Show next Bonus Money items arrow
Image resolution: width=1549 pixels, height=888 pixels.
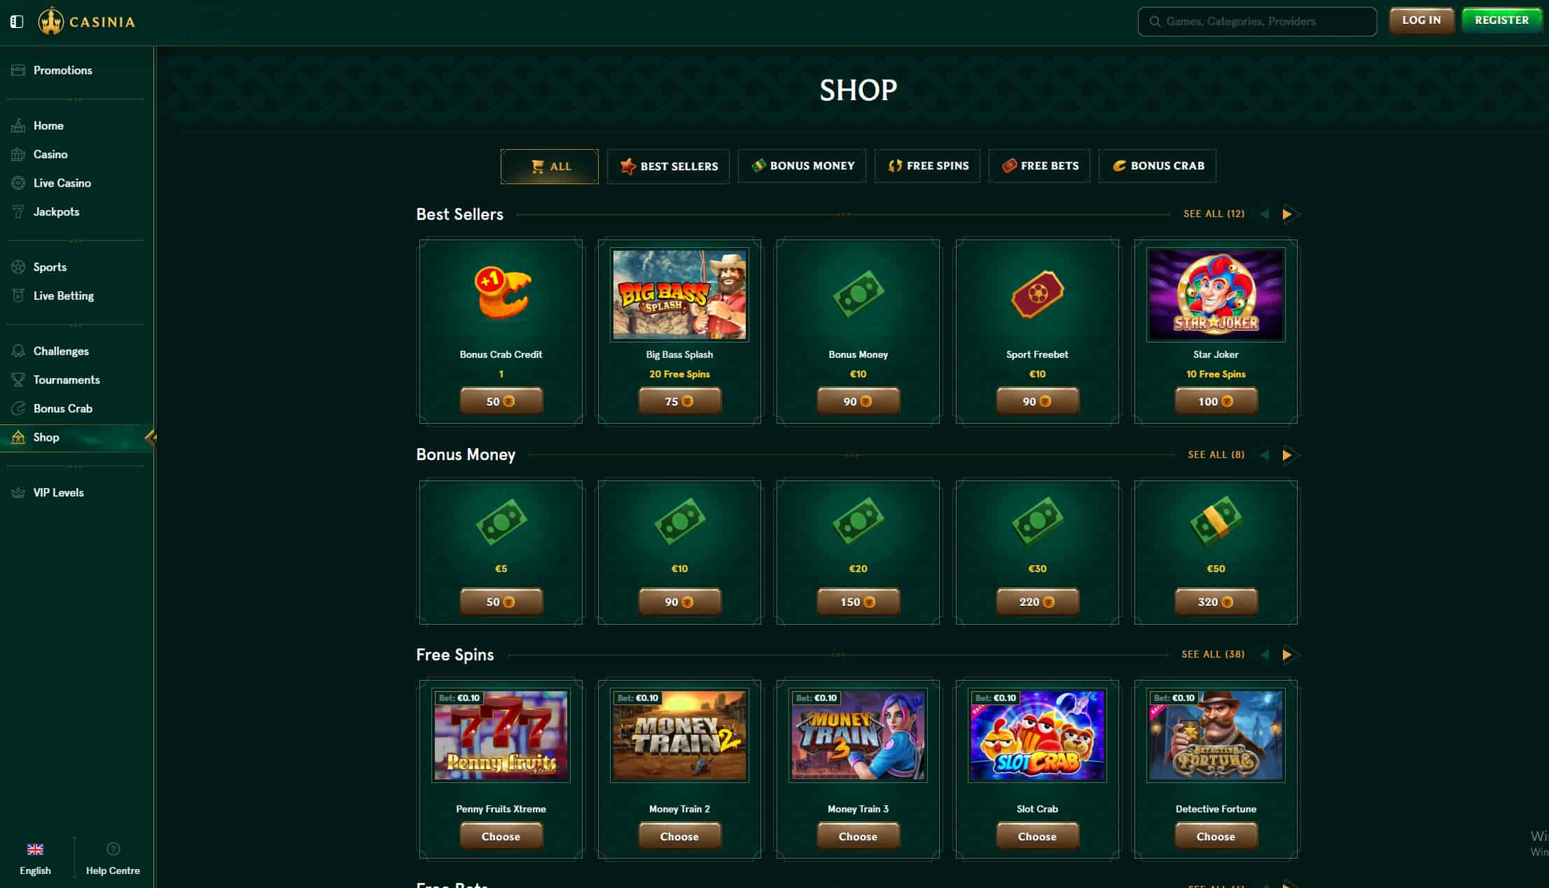pos(1287,455)
